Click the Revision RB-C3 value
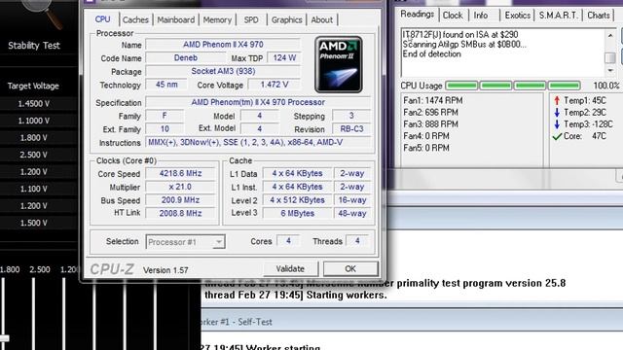The image size is (623, 350). point(351,129)
